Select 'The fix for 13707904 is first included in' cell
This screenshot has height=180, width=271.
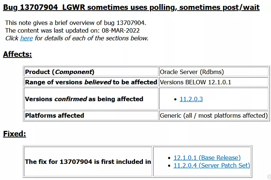88,162
